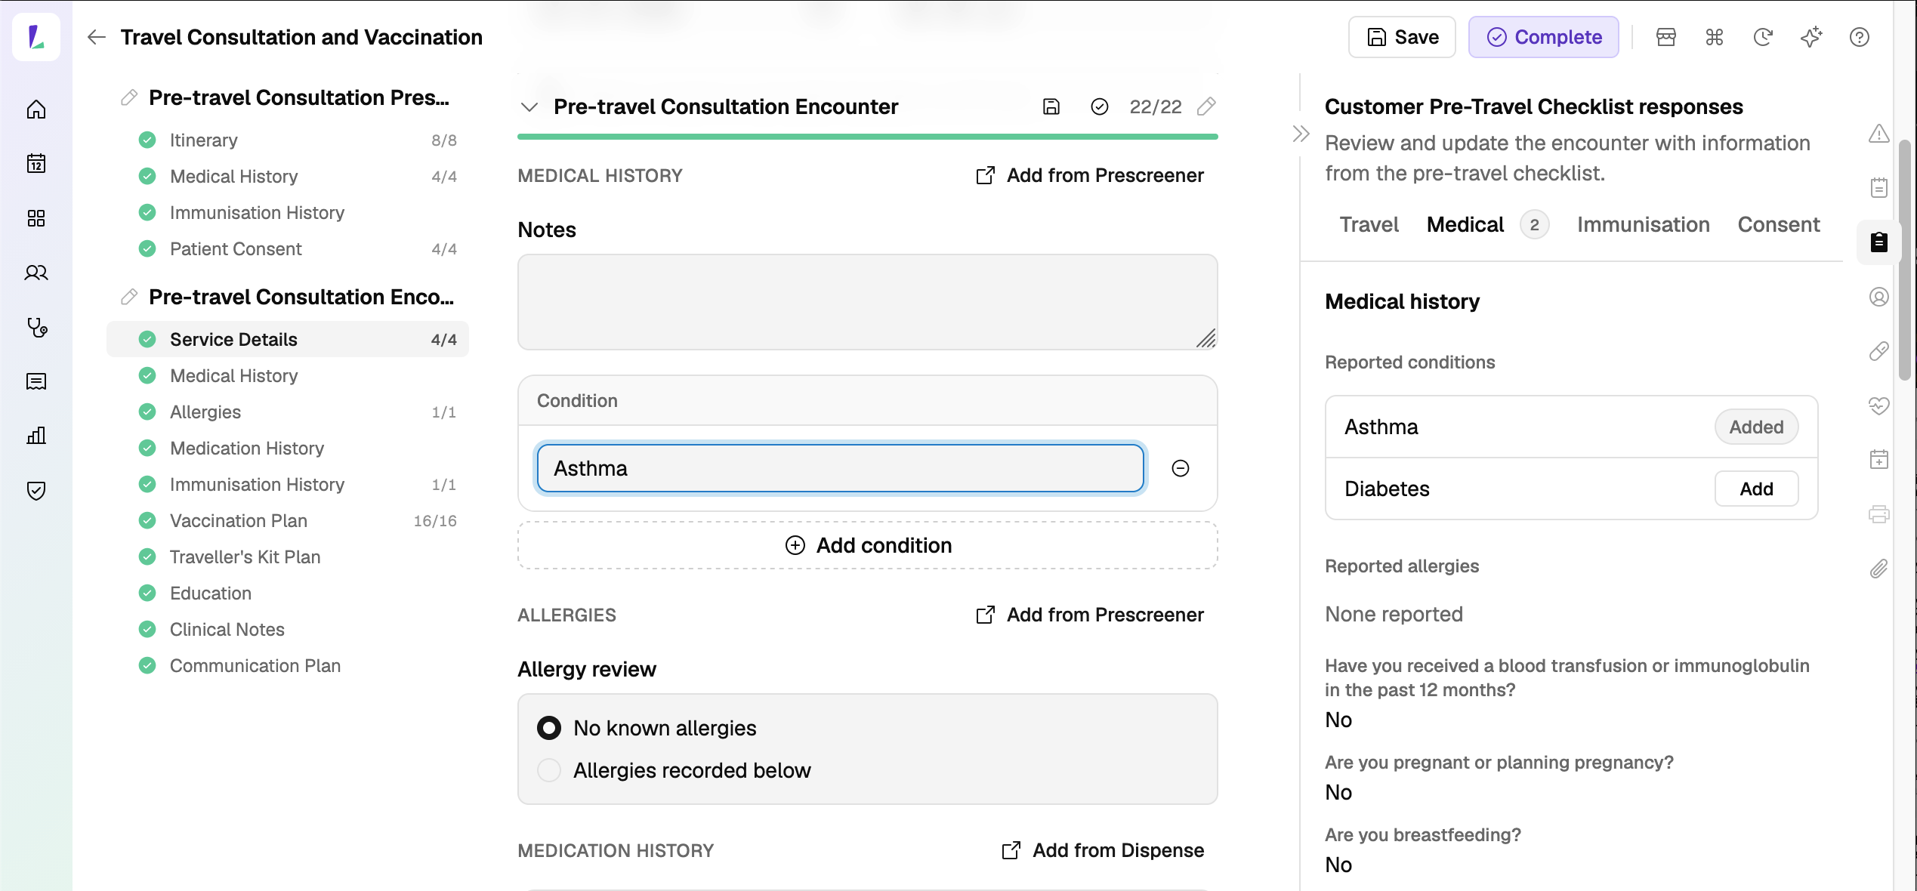Switch to the Immunisation tab
Image resolution: width=1917 pixels, height=891 pixels.
1643,224
